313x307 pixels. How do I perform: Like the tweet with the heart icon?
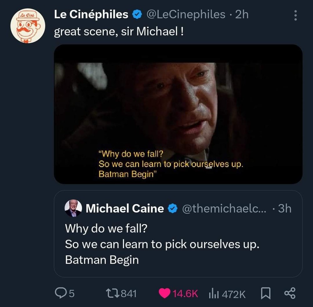click(x=164, y=293)
